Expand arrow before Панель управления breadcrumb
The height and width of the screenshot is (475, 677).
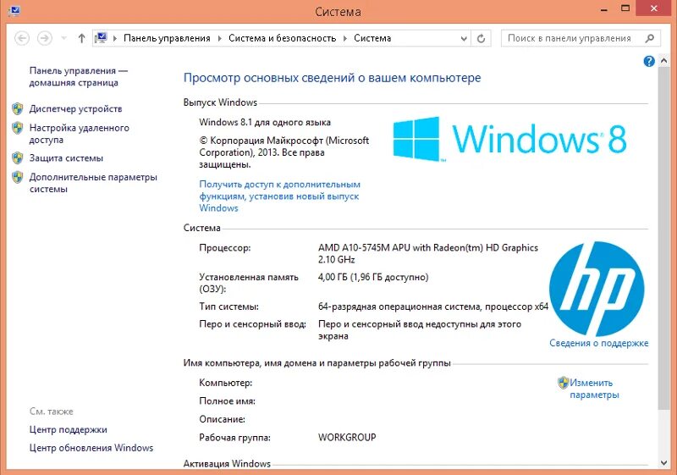click(x=115, y=38)
